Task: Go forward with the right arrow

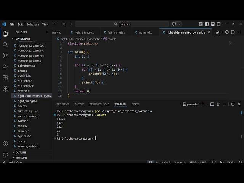Action: coord(71,24)
